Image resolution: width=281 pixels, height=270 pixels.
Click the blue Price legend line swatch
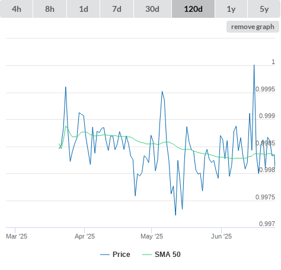pyautogui.click(x=105, y=255)
